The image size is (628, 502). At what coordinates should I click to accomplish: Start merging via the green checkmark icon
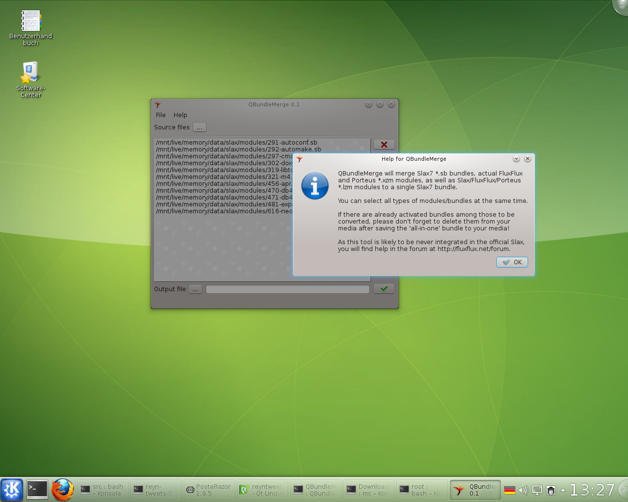(384, 288)
